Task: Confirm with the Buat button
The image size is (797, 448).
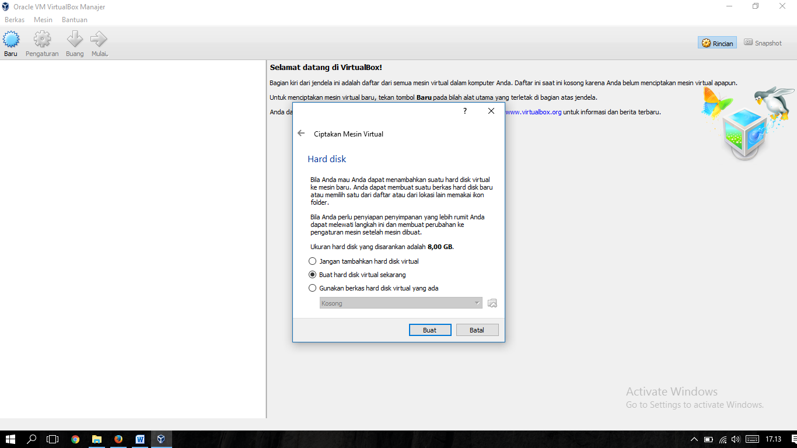Action: pos(430,330)
